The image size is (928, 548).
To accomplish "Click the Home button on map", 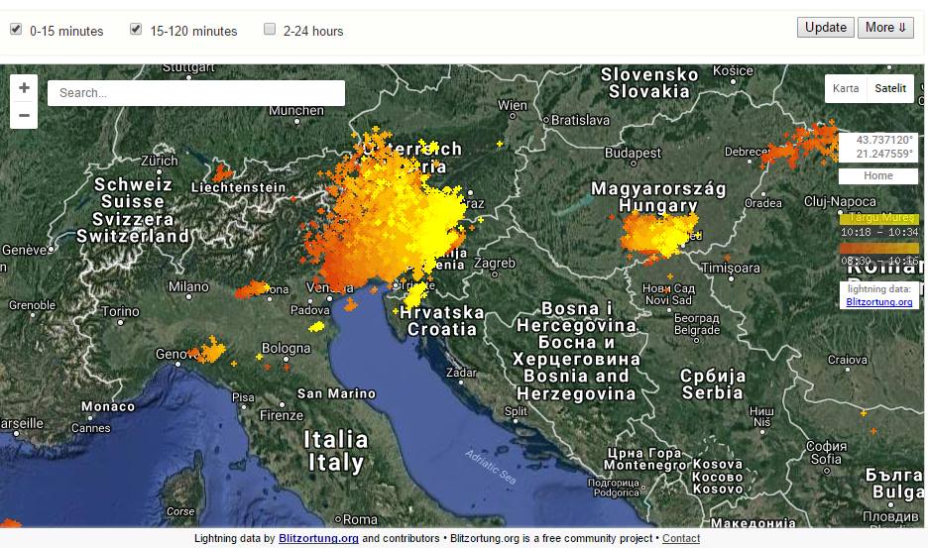I will coord(877,175).
